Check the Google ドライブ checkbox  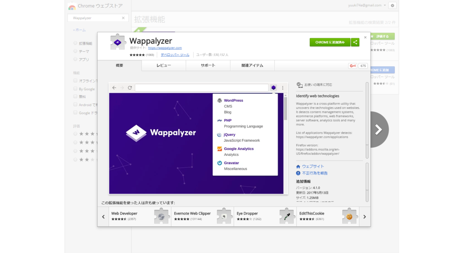pyautogui.click(x=75, y=113)
